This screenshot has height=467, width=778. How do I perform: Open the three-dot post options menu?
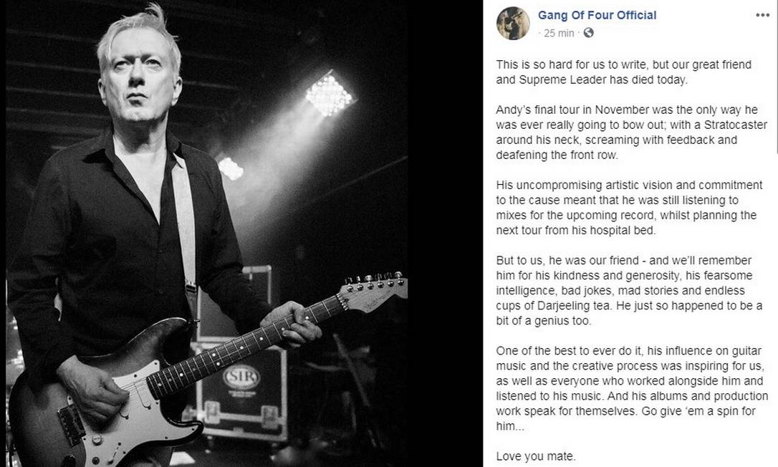(762, 15)
